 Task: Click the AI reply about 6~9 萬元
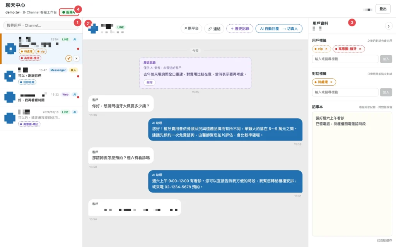[x=225, y=129]
